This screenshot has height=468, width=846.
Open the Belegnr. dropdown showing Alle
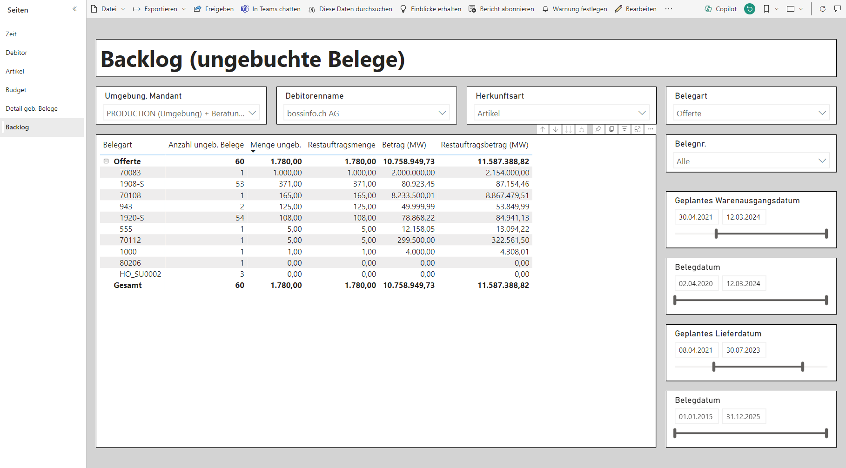822,161
